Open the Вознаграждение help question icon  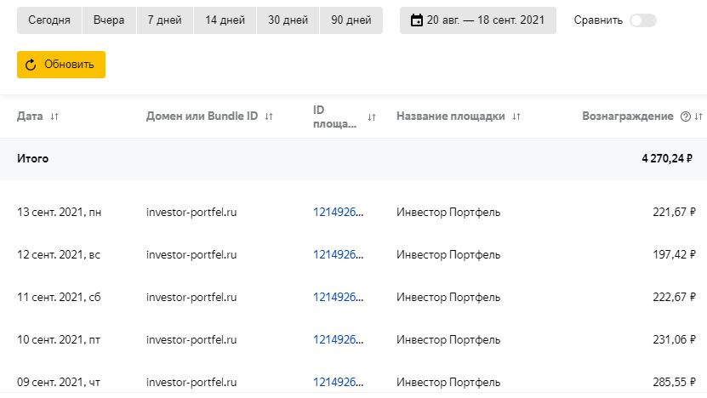click(x=686, y=117)
